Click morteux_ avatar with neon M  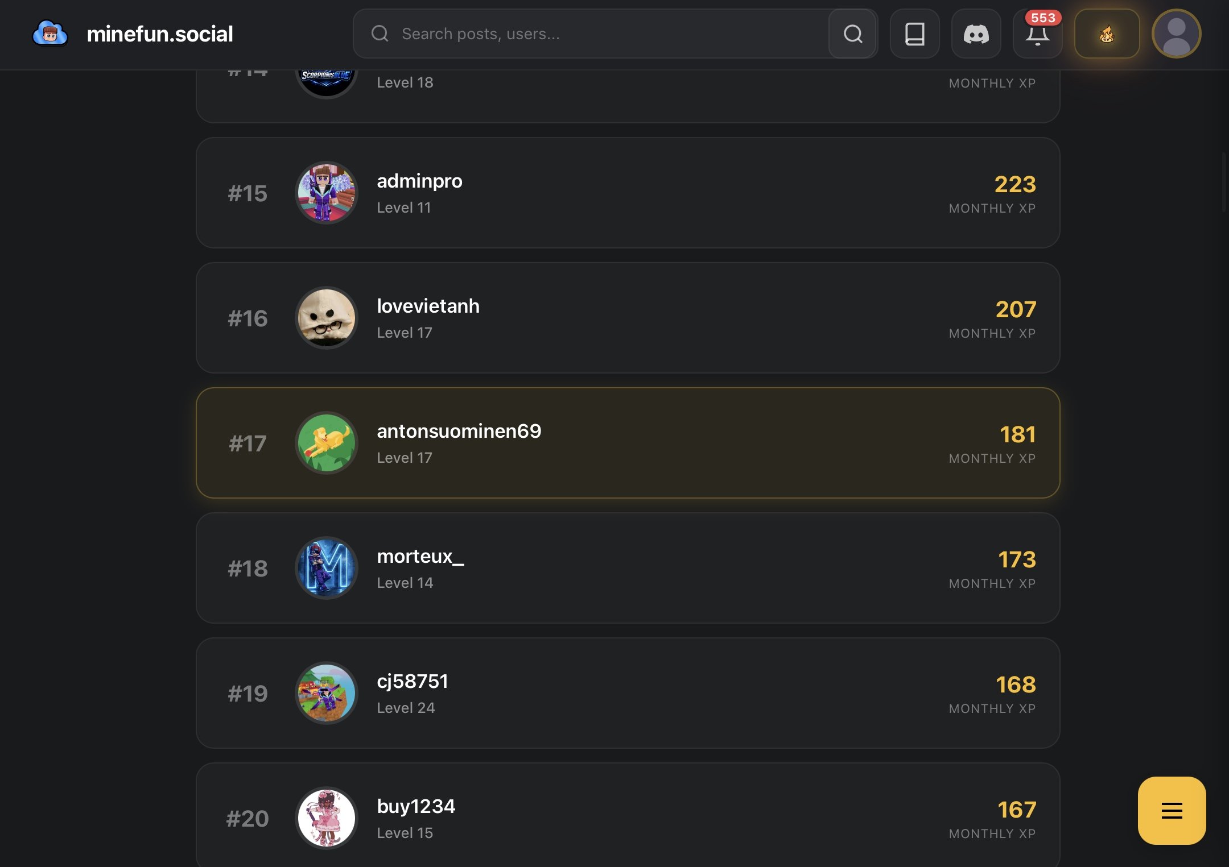coord(327,568)
